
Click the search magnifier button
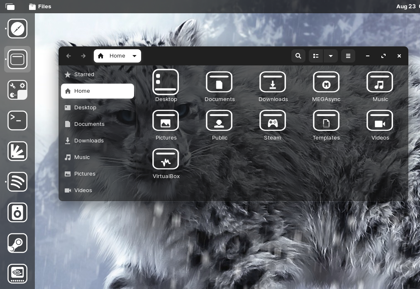coord(298,56)
